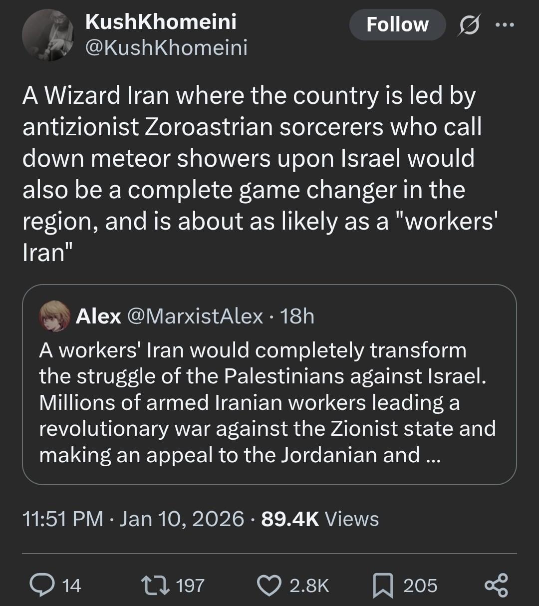
Task: Click the Alex name in quoted tweet
Action: (98, 316)
